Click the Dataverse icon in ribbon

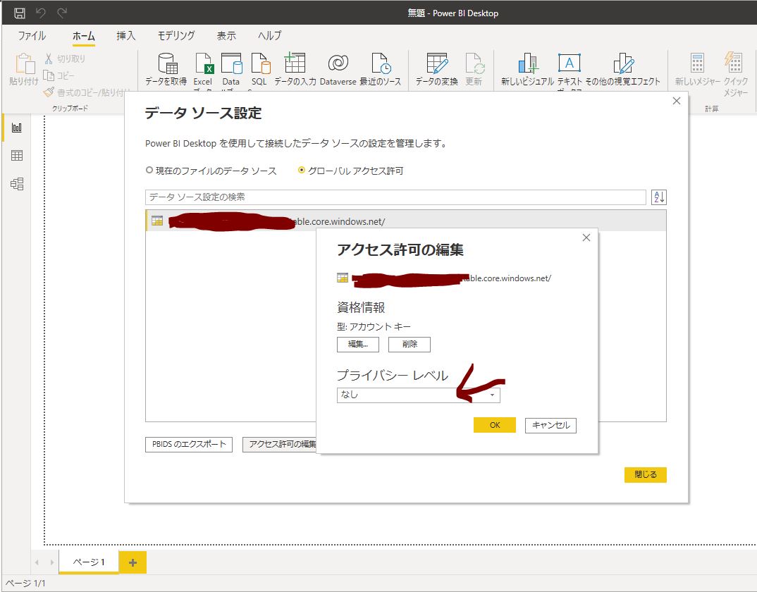338,68
